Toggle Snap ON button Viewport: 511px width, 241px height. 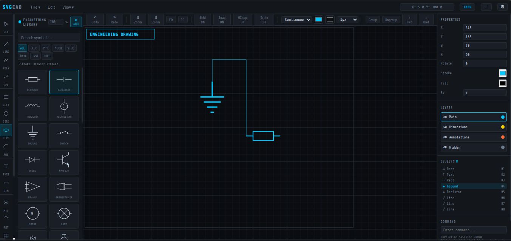222,20
